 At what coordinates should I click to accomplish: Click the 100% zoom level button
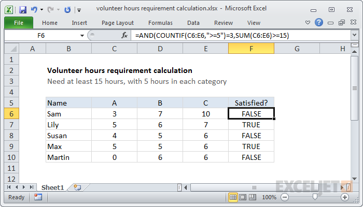(269, 197)
